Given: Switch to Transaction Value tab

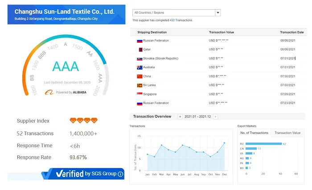Looking at the screenshot, I should point(287,133).
